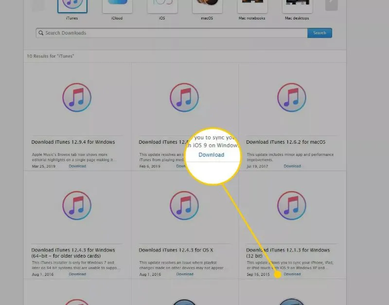Click the iTunes 12.9.4 music note icon
Image resolution: width=389 pixels, height=305 pixels.
[x=77, y=97]
